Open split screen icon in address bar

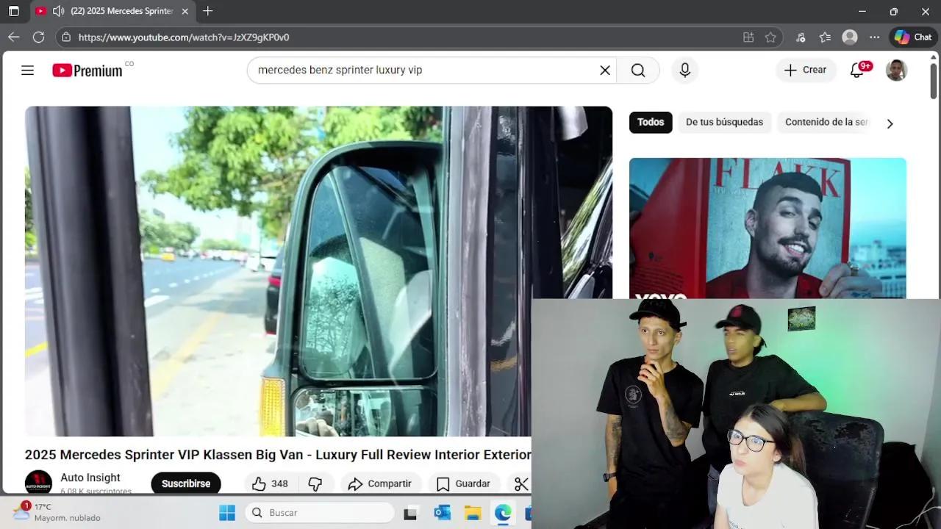point(748,37)
